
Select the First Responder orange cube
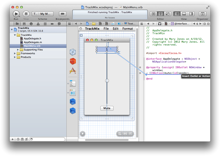(73, 61)
